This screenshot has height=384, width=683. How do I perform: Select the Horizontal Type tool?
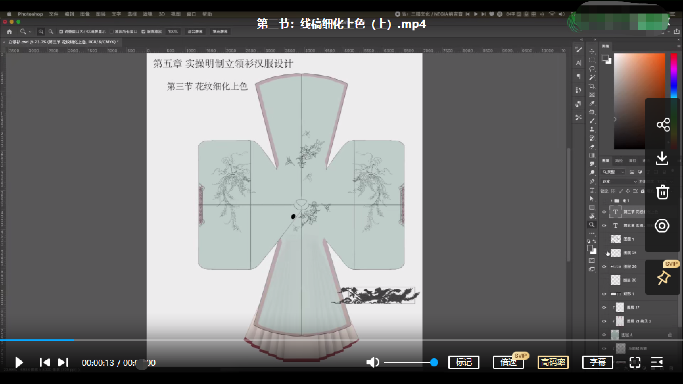[592, 190]
